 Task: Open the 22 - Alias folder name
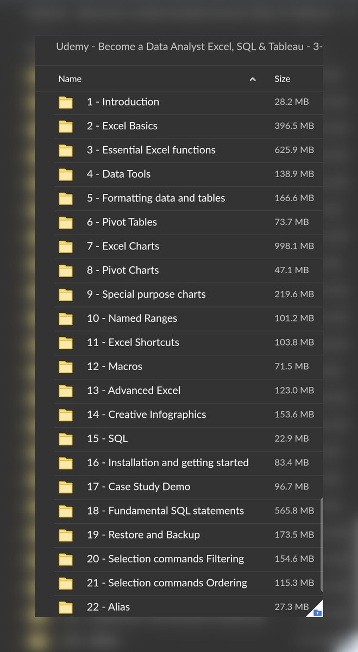pyautogui.click(x=109, y=607)
